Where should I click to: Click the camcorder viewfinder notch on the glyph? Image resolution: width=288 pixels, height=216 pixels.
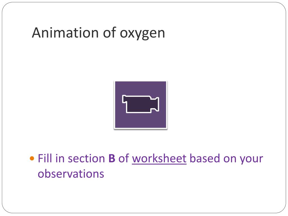pyautogui.click(x=124, y=99)
